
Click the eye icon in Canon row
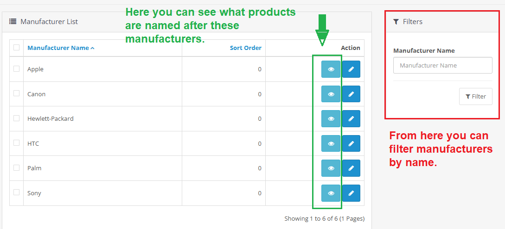(331, 94)
